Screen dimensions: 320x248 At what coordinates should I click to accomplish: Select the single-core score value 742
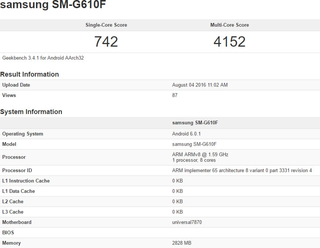(106, 41)
